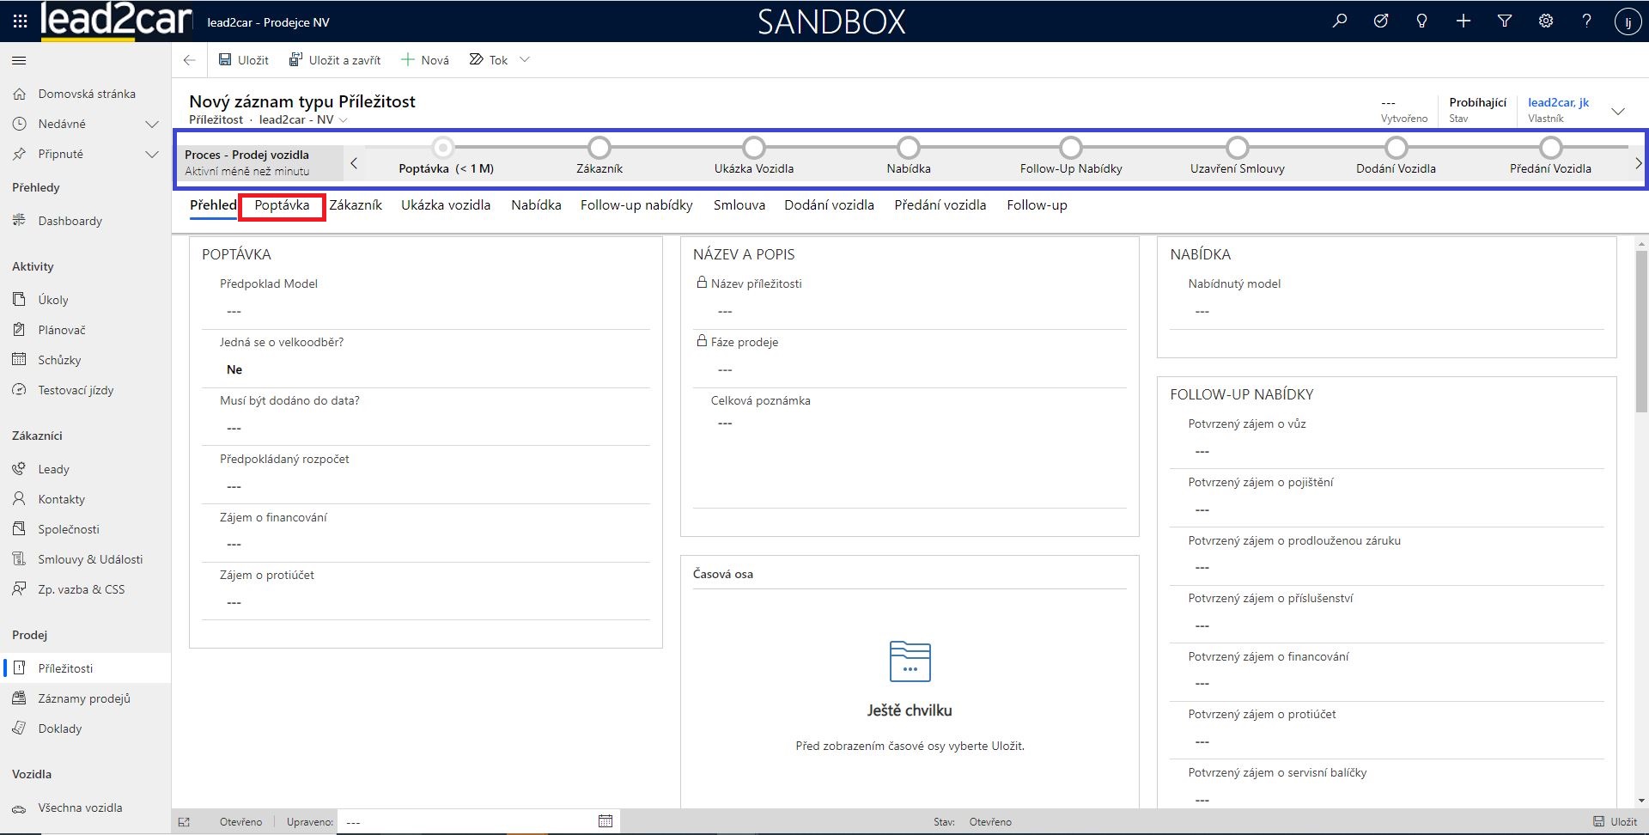Open the settings gear icon
Image resolution: width=1649 pixels, height=835 pixels.
click(1545, 21)
